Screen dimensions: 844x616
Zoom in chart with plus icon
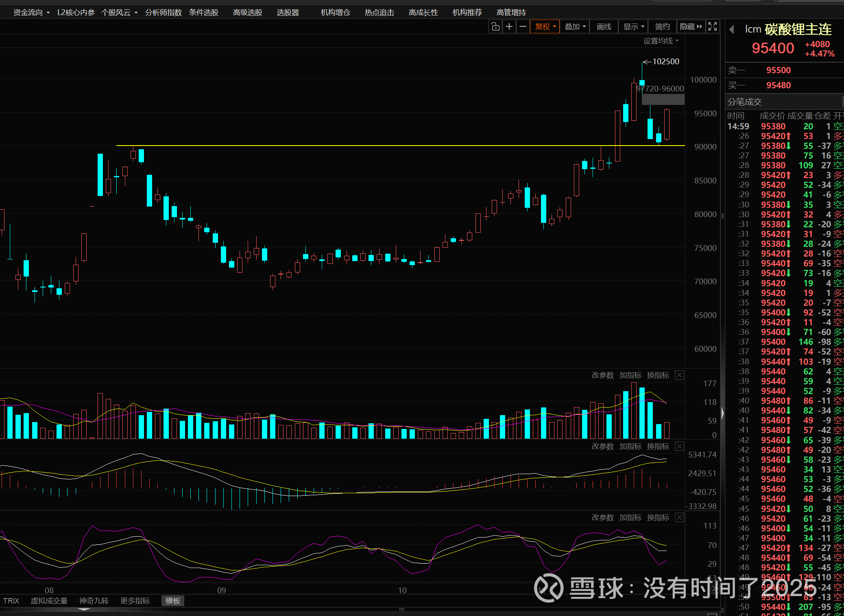tap(509, 27)
